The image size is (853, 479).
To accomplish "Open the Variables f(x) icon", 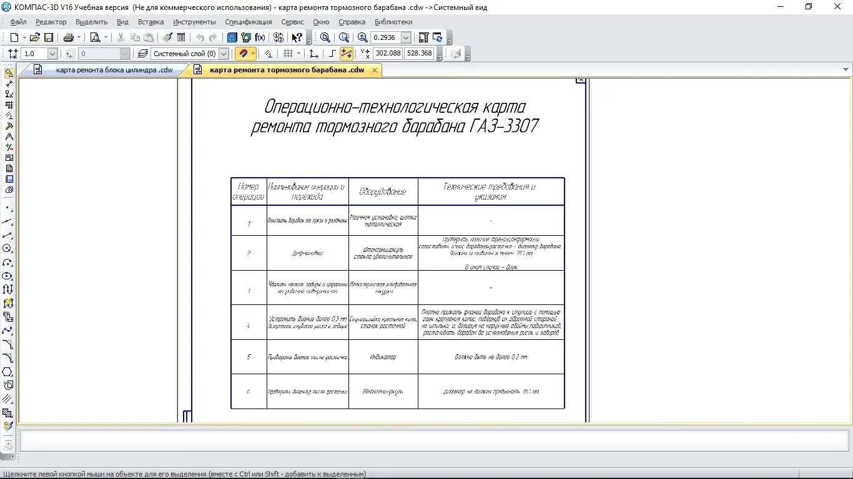I will [x=260, y=37].
